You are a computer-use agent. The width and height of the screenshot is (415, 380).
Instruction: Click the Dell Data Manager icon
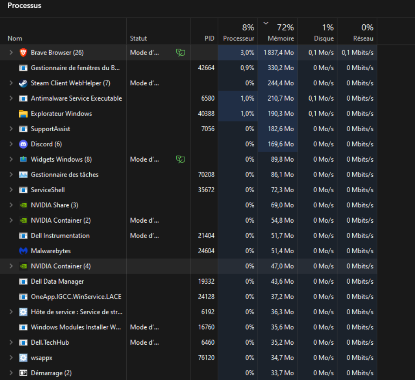[23, 282]
